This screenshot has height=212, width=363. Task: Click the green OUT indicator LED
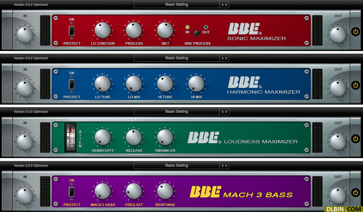(x=206, y=27)
